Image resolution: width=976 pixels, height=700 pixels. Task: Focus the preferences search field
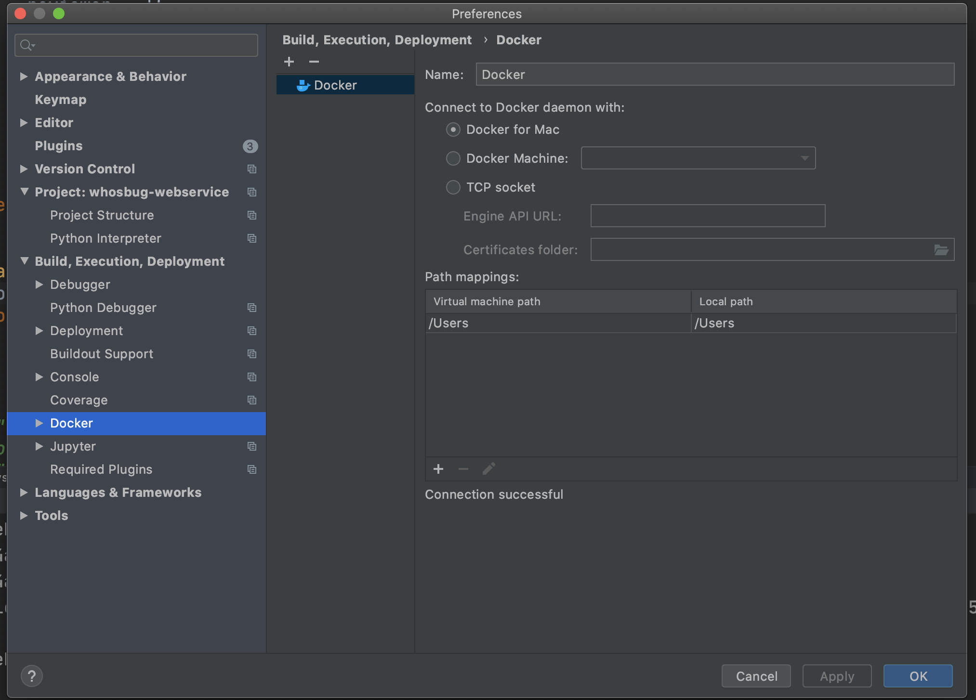(x=136, y=45)
